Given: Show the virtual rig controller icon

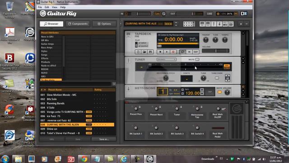Looking at the screenshot, I should tap(189, 24).
